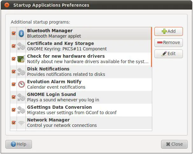Screen dimensions: 193x154
Task: Click the Bluetooth Manager icon
Action: [x=21, y=33]
